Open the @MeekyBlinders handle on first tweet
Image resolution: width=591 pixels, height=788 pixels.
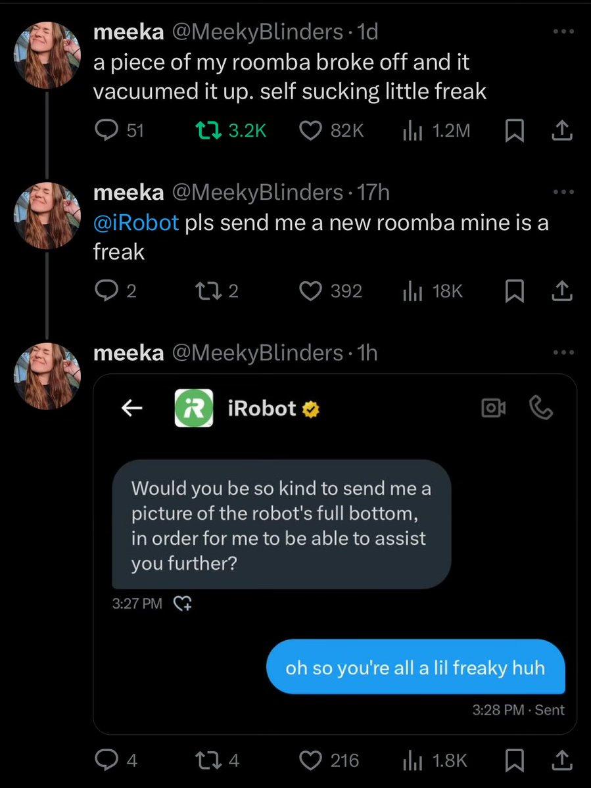[257, 32]
